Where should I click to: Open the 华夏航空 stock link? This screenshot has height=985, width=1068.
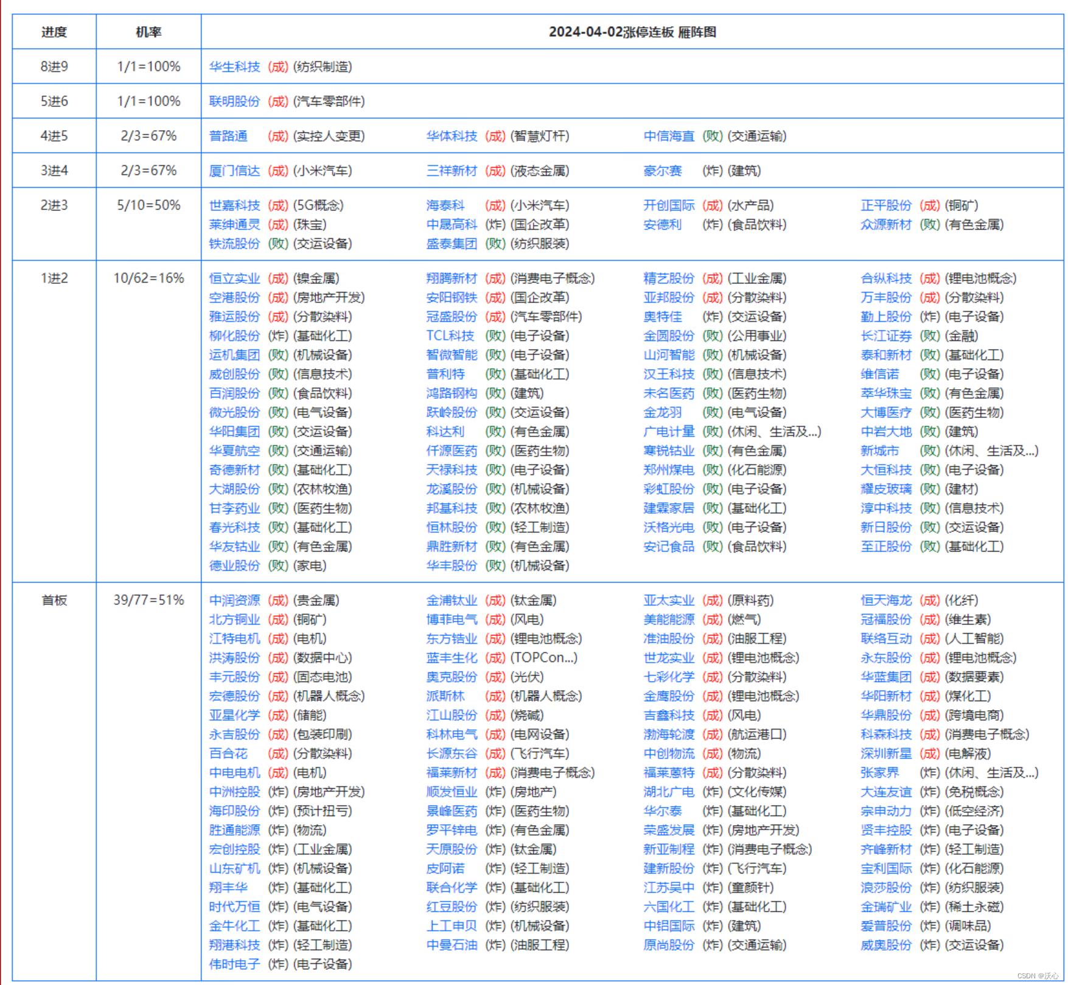click(234, 451)
